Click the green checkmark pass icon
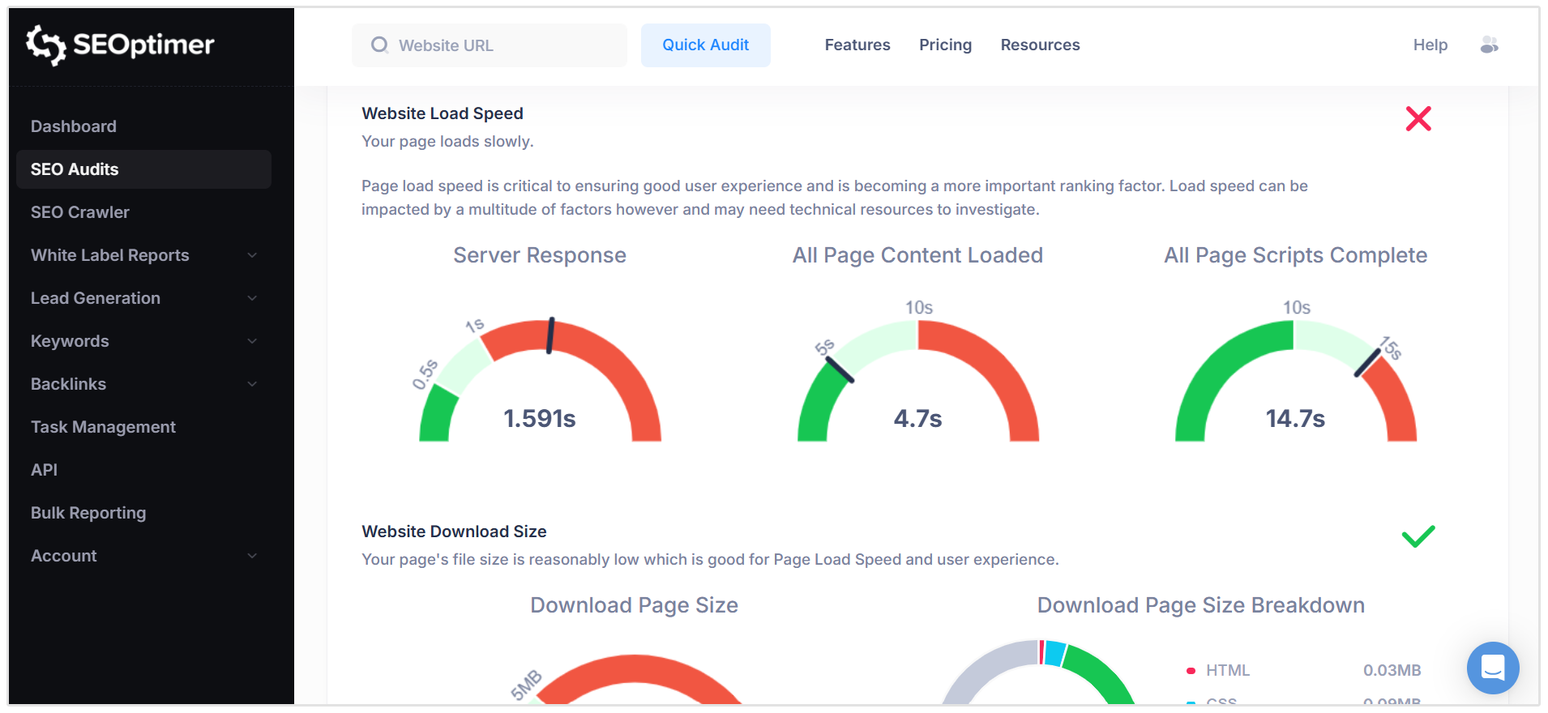 tap(1418, 536)
